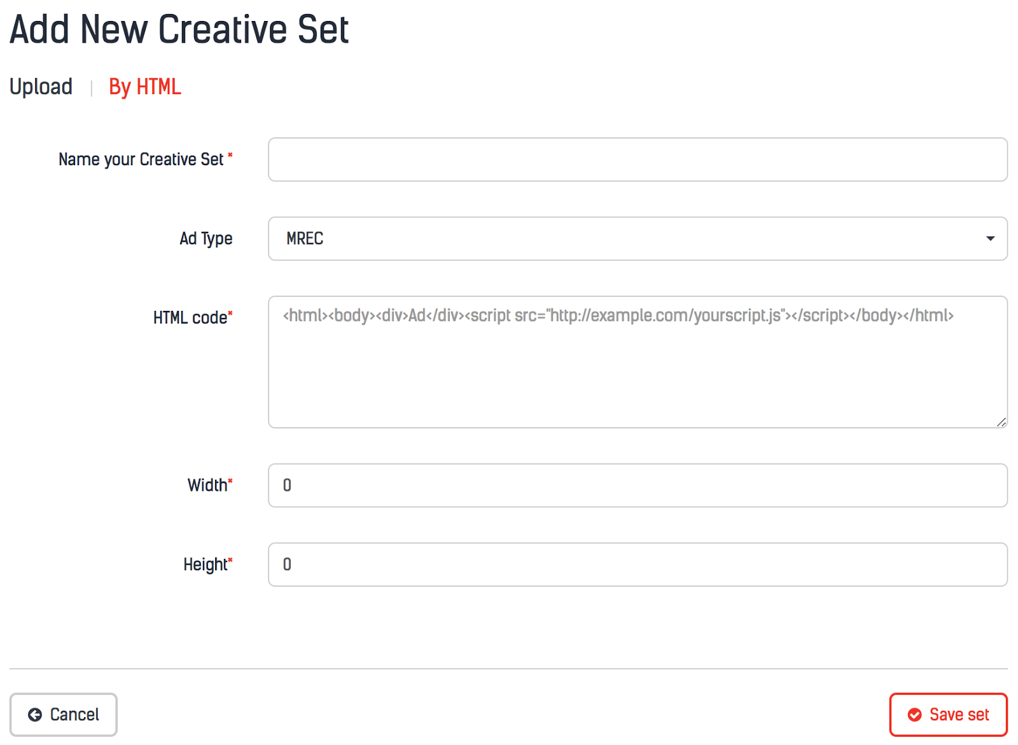Screen dimensions: 1018x745
Task: Click the HTML code textarea resize handle
Action: tap(1001, 422)
